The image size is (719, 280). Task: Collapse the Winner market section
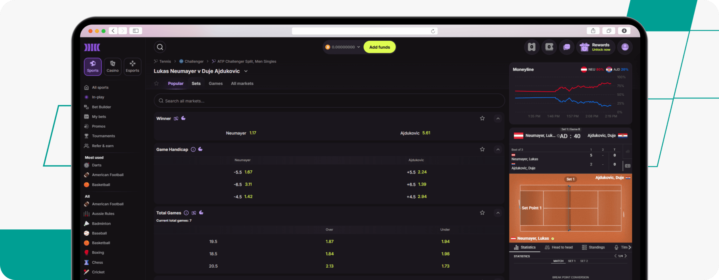tap(498, 118)
